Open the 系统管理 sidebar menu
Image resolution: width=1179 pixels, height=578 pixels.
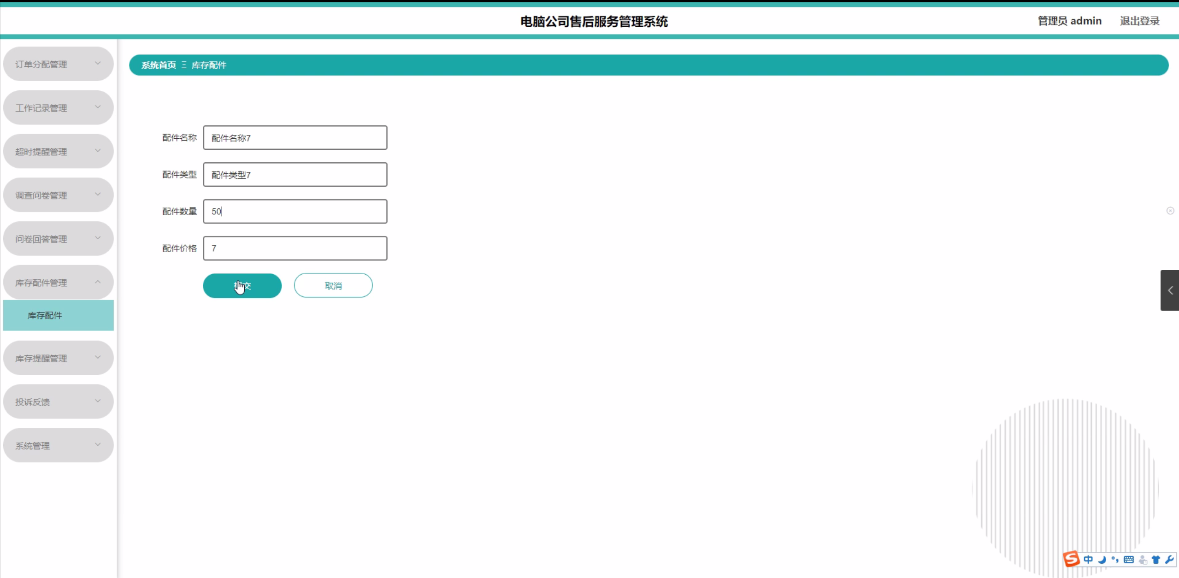[x=58, y=445]
